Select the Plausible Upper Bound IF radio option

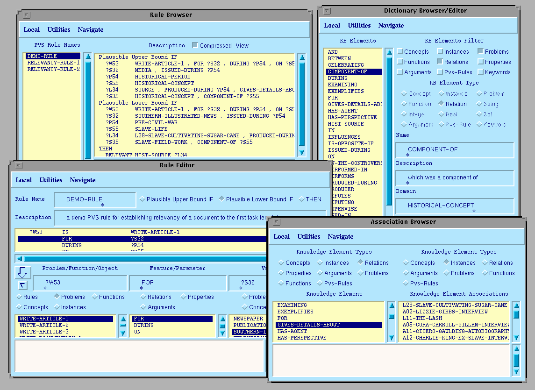143,199
